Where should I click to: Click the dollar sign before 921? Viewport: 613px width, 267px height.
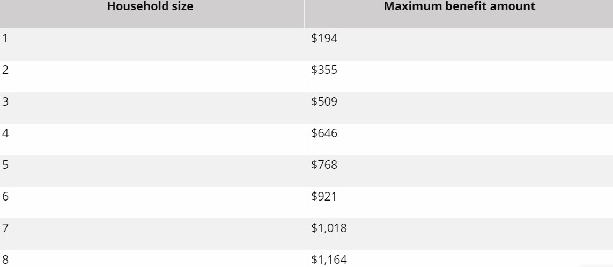314,197
